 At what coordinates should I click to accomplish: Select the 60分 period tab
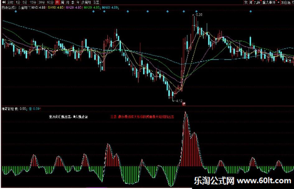50,2
